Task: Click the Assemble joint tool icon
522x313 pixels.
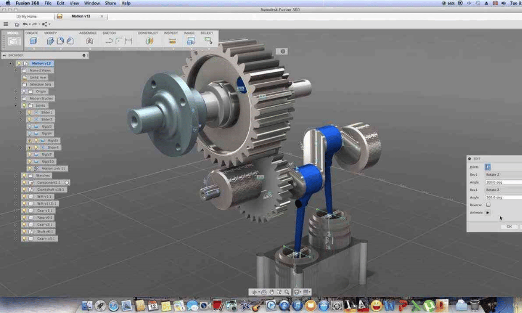Action: point(89,41)
